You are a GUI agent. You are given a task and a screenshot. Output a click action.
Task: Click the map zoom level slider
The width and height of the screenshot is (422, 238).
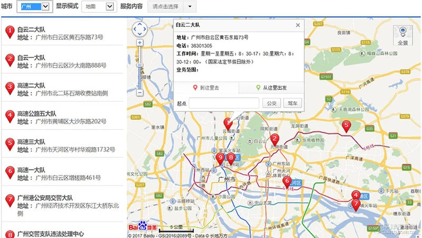139,68
